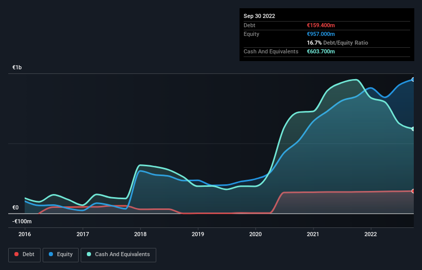Click the 2022 x-axis label
422x270 pixels.
tap(371, 234)
